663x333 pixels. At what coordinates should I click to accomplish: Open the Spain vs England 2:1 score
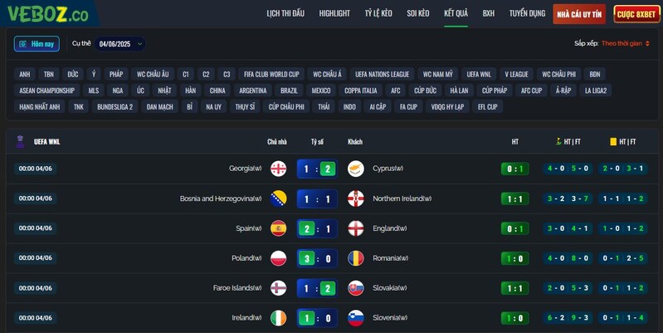click(317, 228)
